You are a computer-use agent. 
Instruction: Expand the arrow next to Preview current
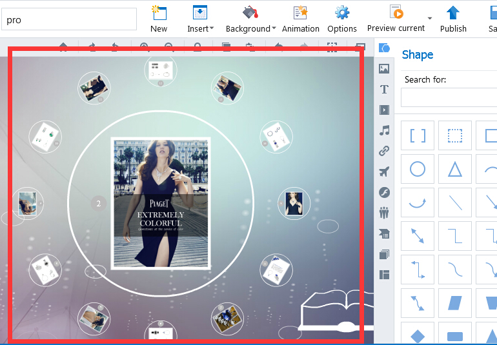click(x=429, y=18)
